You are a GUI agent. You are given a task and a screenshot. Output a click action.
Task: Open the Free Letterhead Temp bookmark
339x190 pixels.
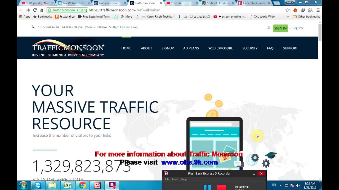coord(94,17)
